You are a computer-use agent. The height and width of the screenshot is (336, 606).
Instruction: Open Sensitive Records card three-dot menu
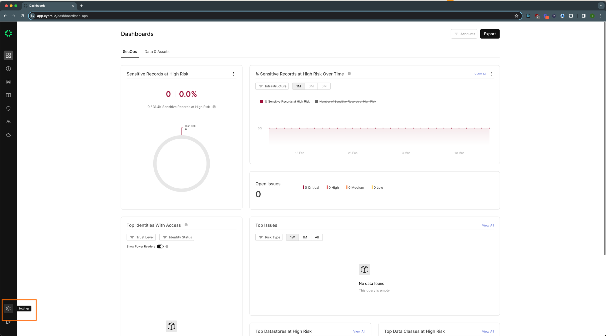tap(234, 74)
